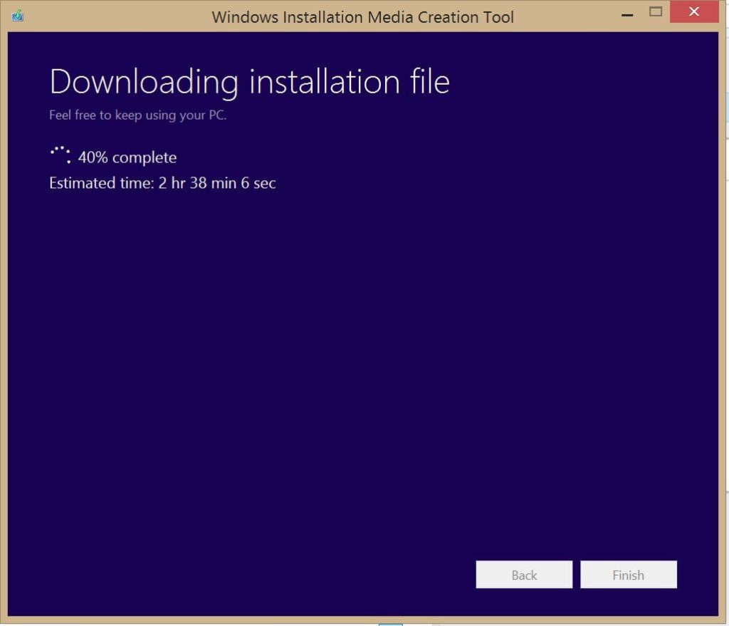Click the Media Creation Tool title bar icon
The width and height of the screenshot is (729, 626).
coord(18,16)
